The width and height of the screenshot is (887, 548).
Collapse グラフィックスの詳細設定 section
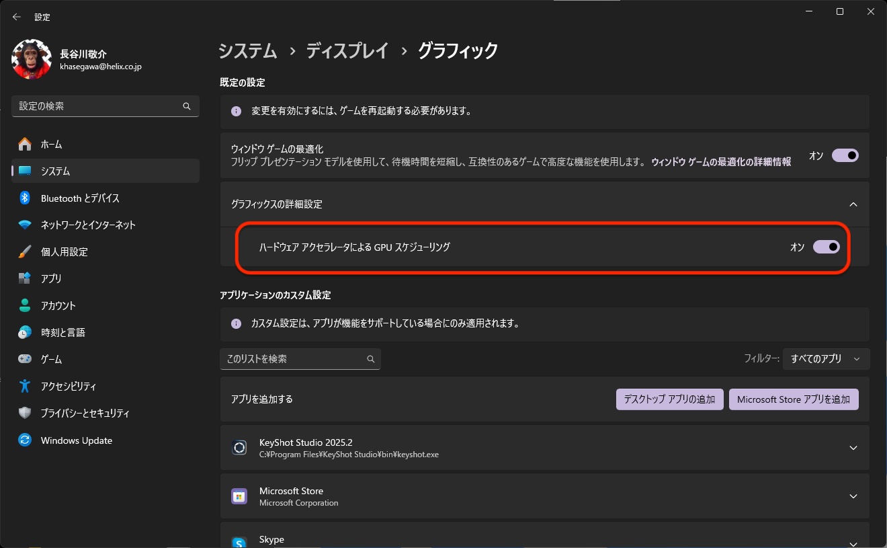click(x=853, y=204)
